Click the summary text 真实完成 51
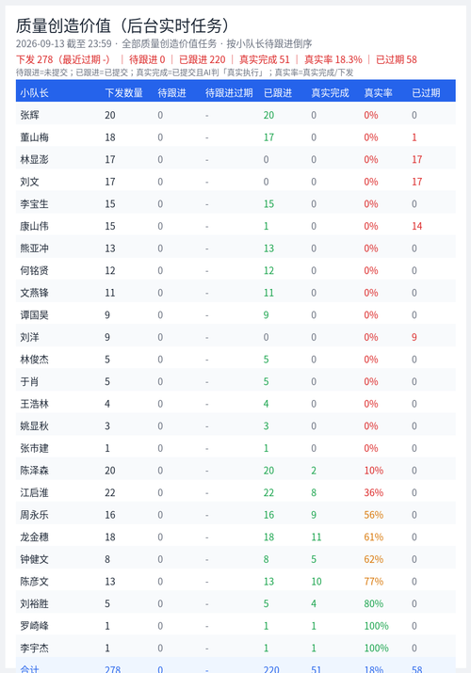 pyautogui.click(x=265, y=59)
